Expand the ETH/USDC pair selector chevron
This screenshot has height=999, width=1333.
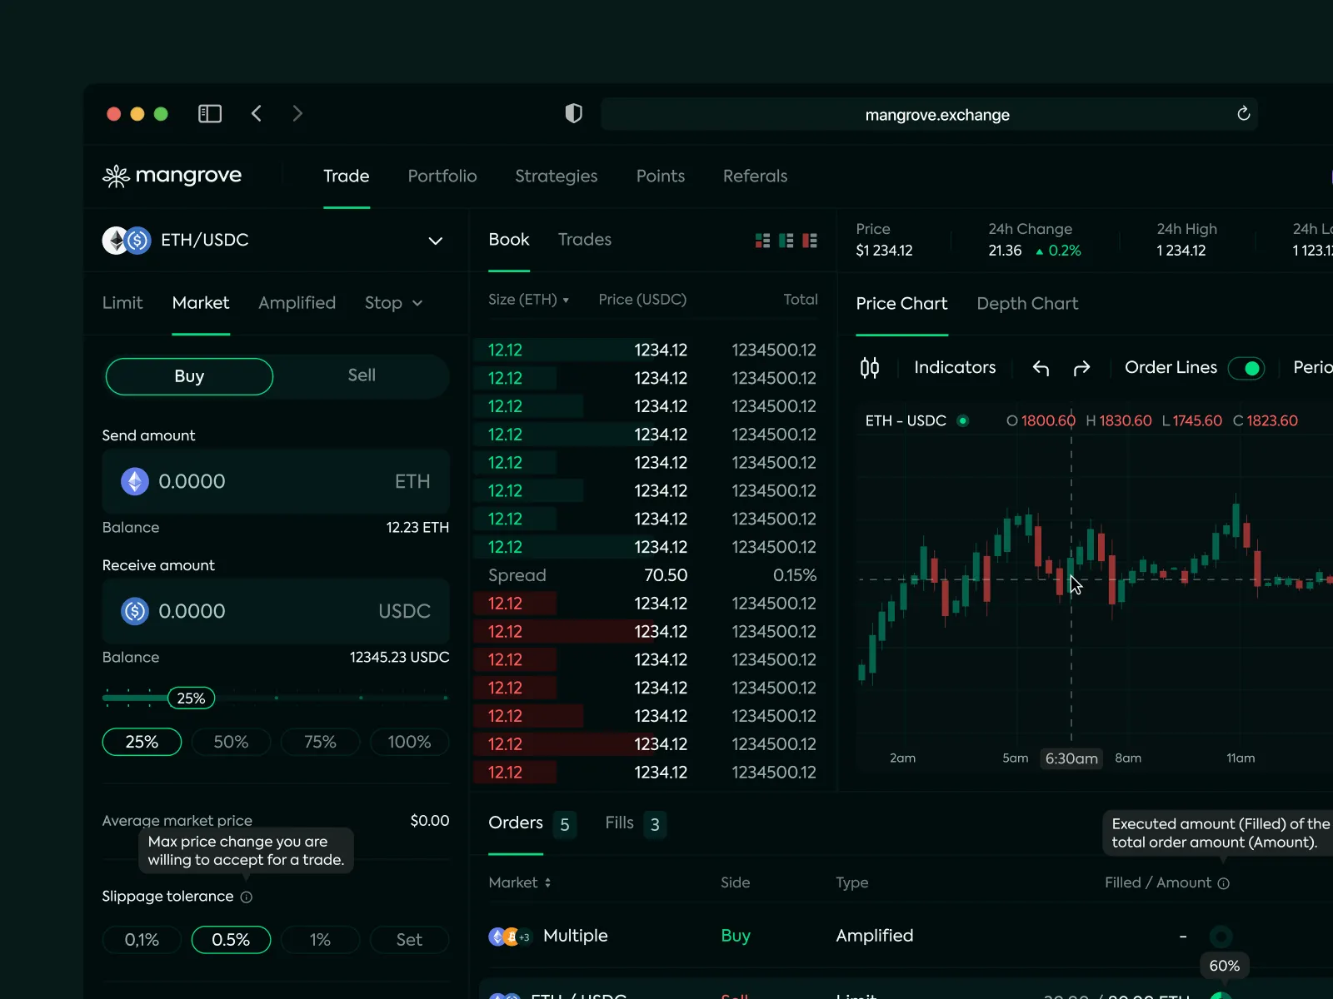[435, 241]
